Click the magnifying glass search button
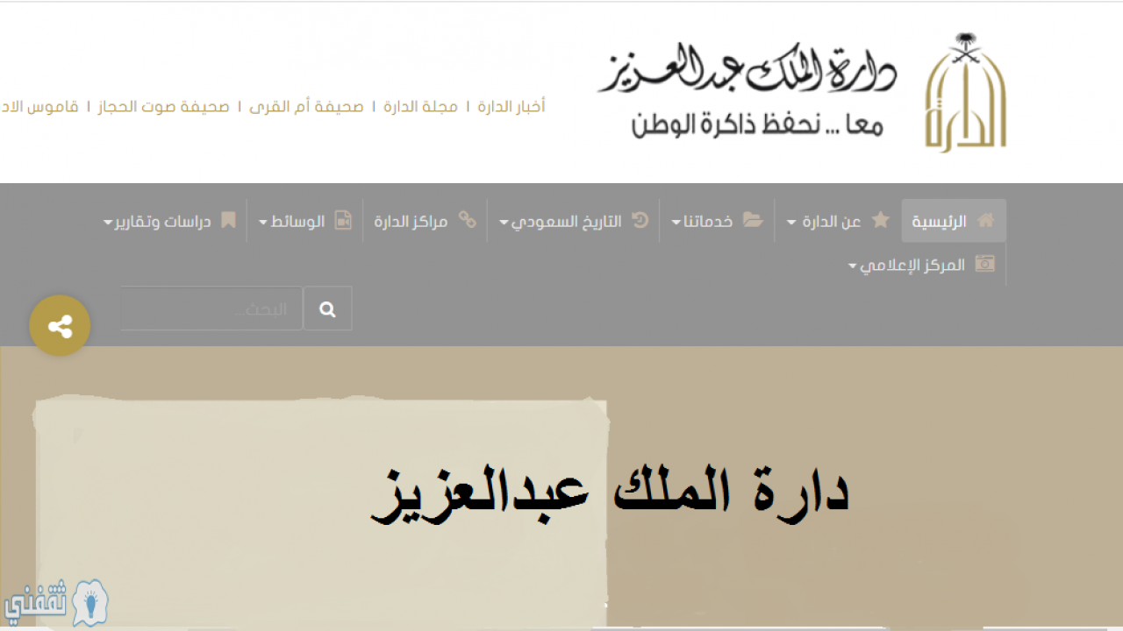 point(328,308)
